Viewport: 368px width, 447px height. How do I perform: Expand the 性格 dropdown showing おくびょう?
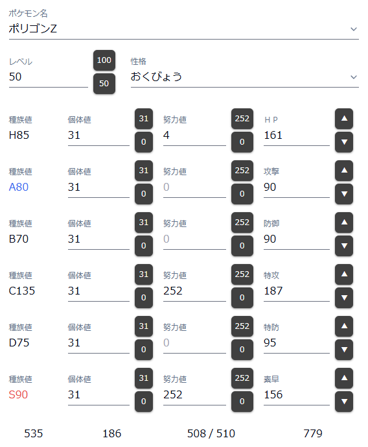244,77
